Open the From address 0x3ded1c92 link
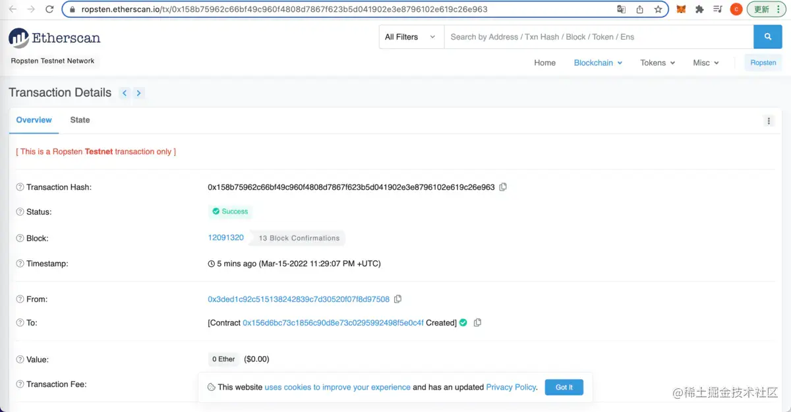 [x=299, y=299]
